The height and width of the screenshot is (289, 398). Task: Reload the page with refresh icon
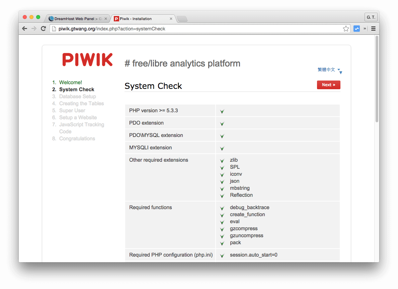pos(43,29)
